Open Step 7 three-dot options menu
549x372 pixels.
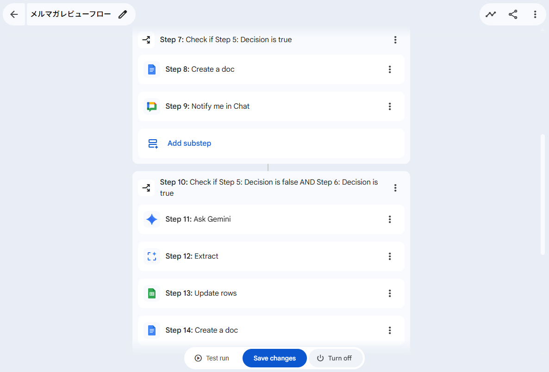pos(395,40)
